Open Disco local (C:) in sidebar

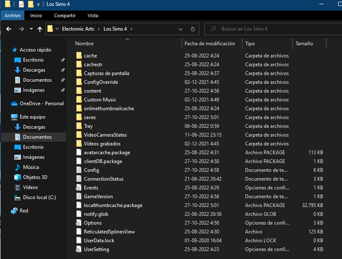tap(39, 198)
